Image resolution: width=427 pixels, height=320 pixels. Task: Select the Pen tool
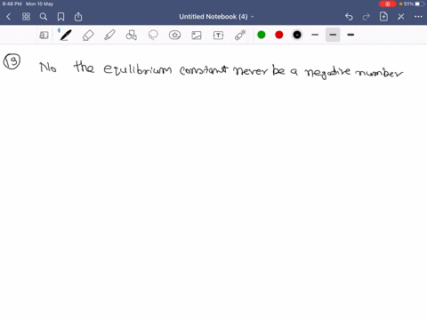tap(66, 35)
